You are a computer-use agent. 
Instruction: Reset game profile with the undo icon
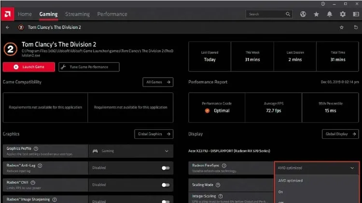(356, 27)
